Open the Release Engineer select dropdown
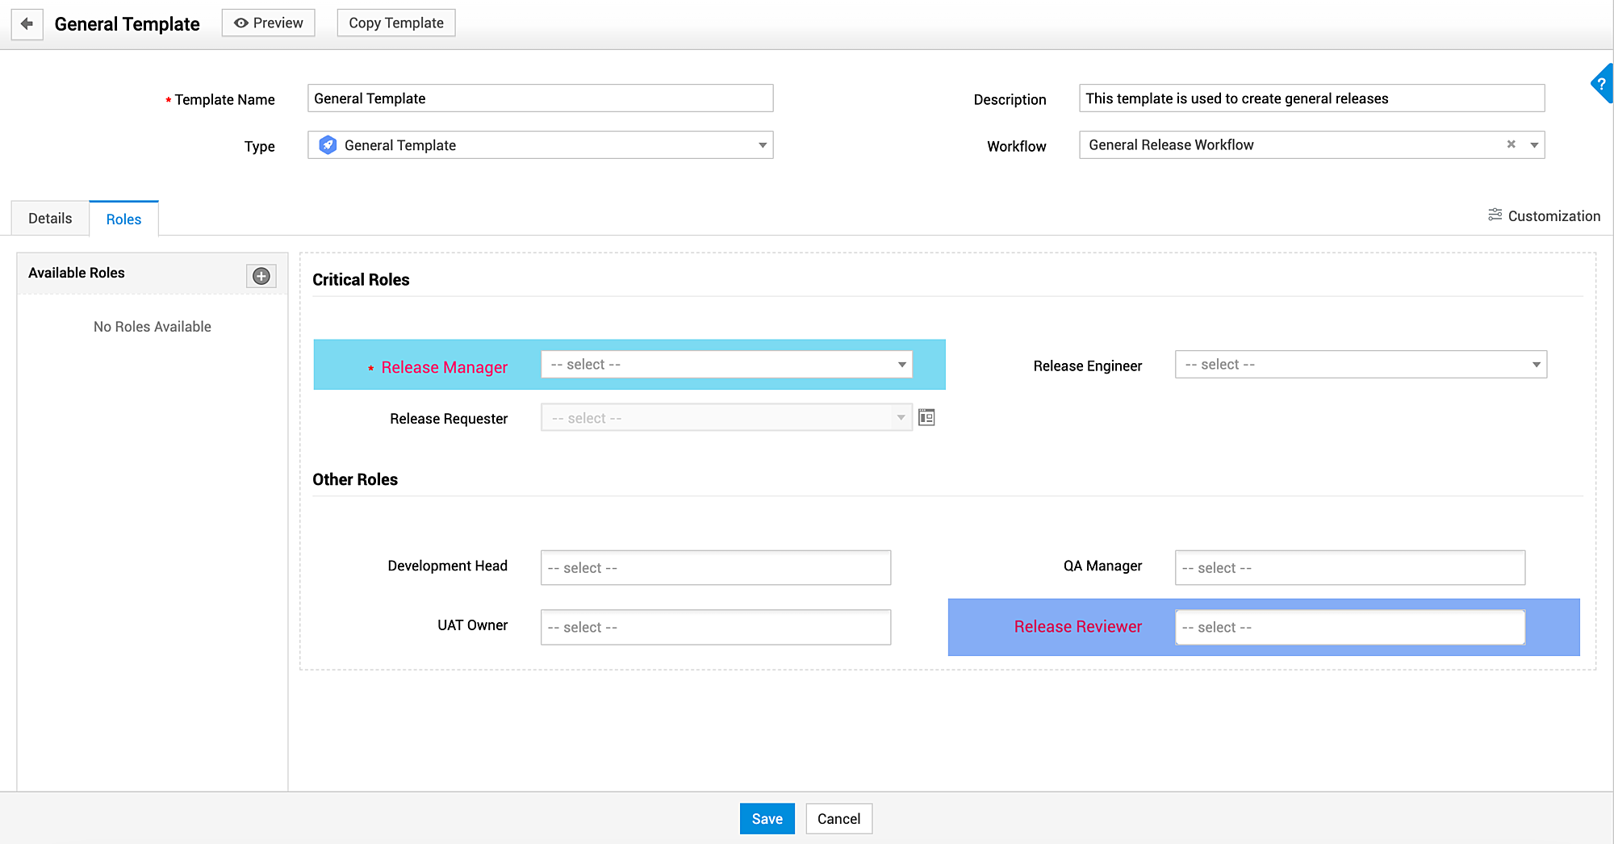This screenshot has height=844, width=1614. click(1361, 365)
